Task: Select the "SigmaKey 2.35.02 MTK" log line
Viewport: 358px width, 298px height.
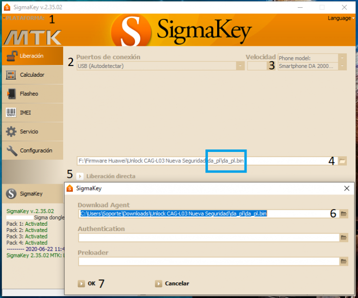Action: [35, 255]
